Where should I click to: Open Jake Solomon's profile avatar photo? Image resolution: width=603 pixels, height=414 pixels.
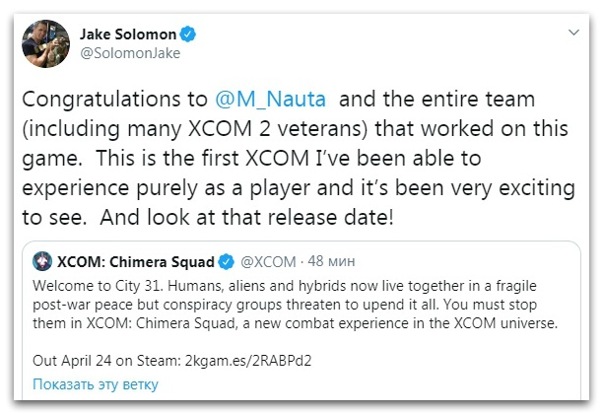pos(45,43)
